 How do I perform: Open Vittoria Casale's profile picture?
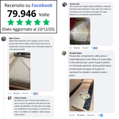point(10,98)
